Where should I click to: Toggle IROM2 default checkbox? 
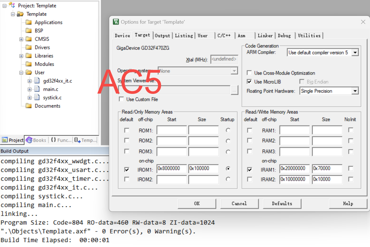pyautogui.click(x=127, y=179)
